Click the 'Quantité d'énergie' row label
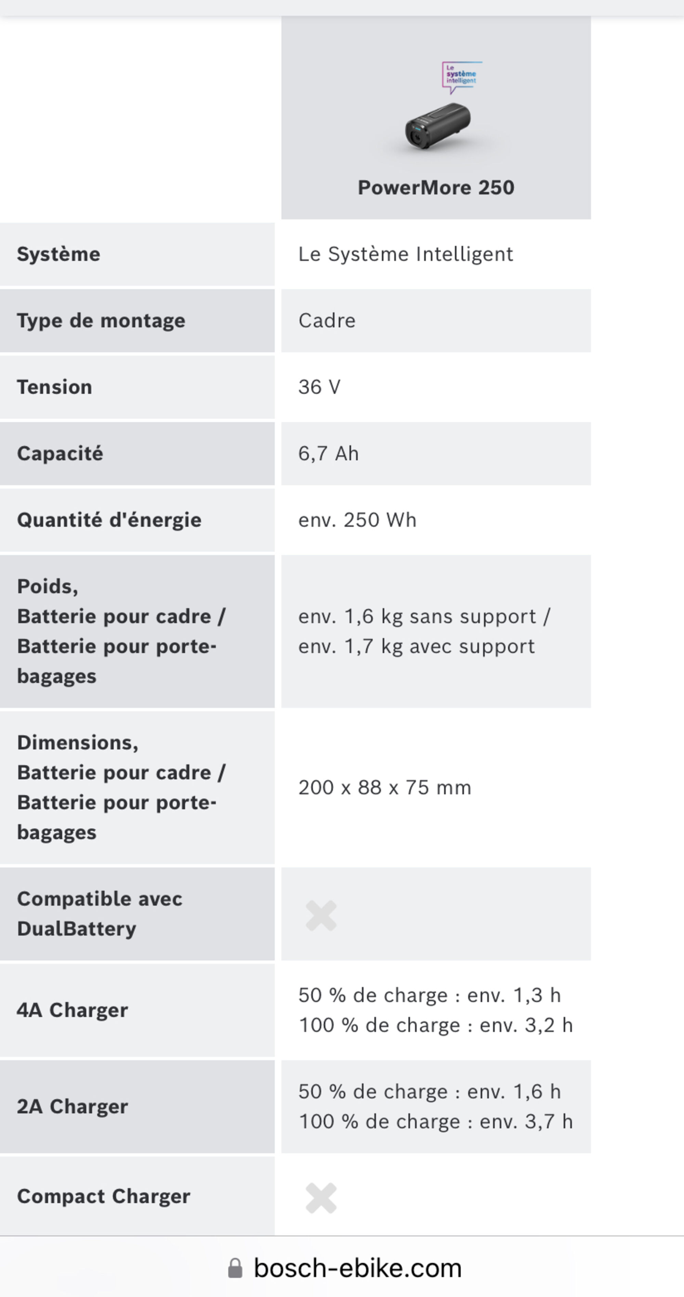The height and width of the screenshot is (1297, 684). (x=109, y=520)
